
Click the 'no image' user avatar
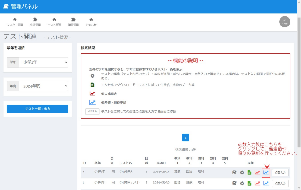pos(285,22)
